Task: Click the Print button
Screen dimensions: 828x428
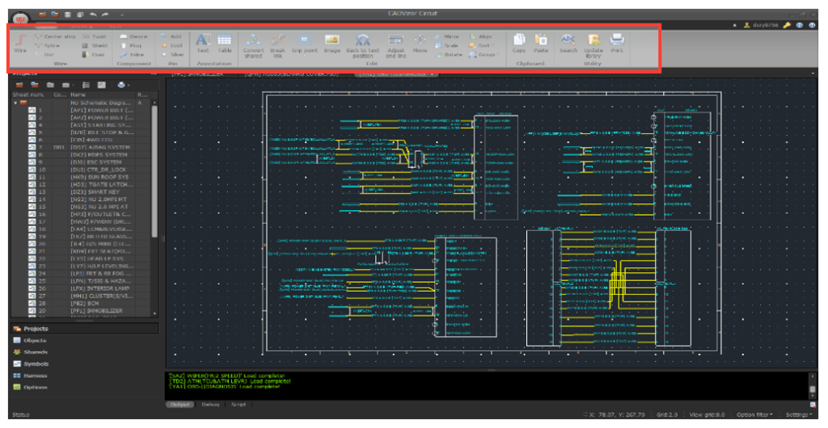Action: [617, 44]
